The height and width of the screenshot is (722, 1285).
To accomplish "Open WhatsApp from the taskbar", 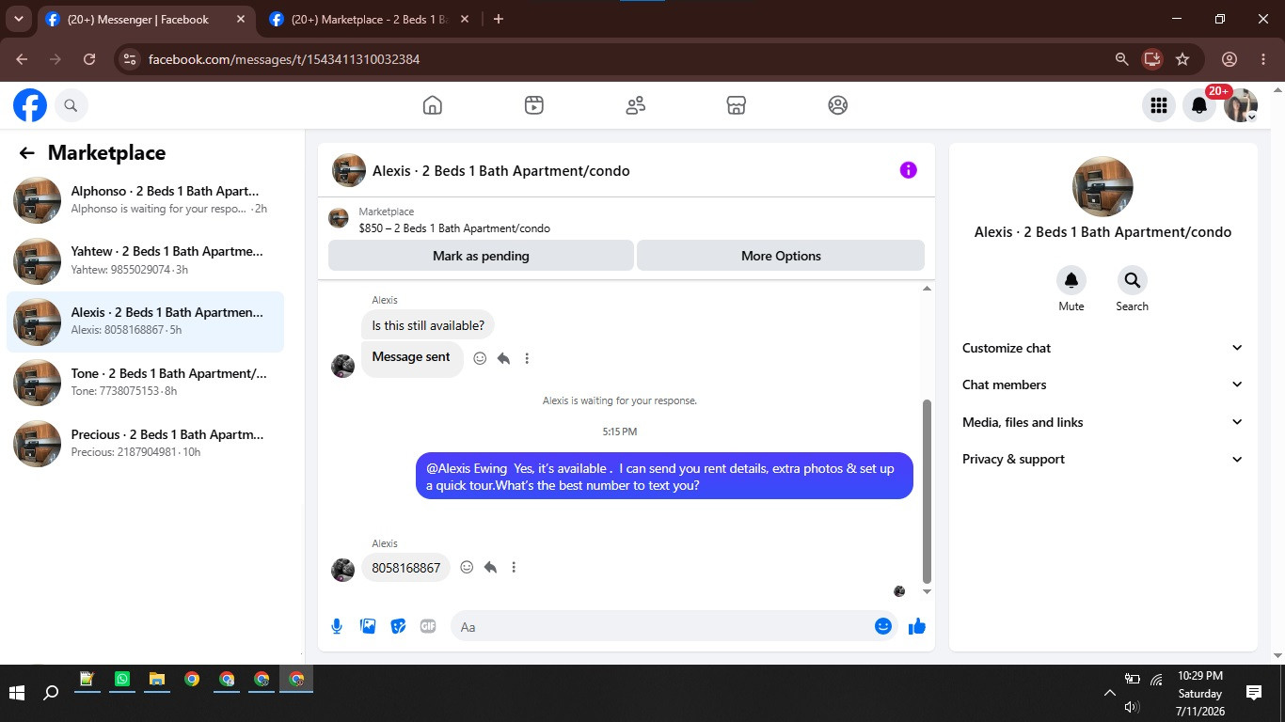I will tap(122, 679).
